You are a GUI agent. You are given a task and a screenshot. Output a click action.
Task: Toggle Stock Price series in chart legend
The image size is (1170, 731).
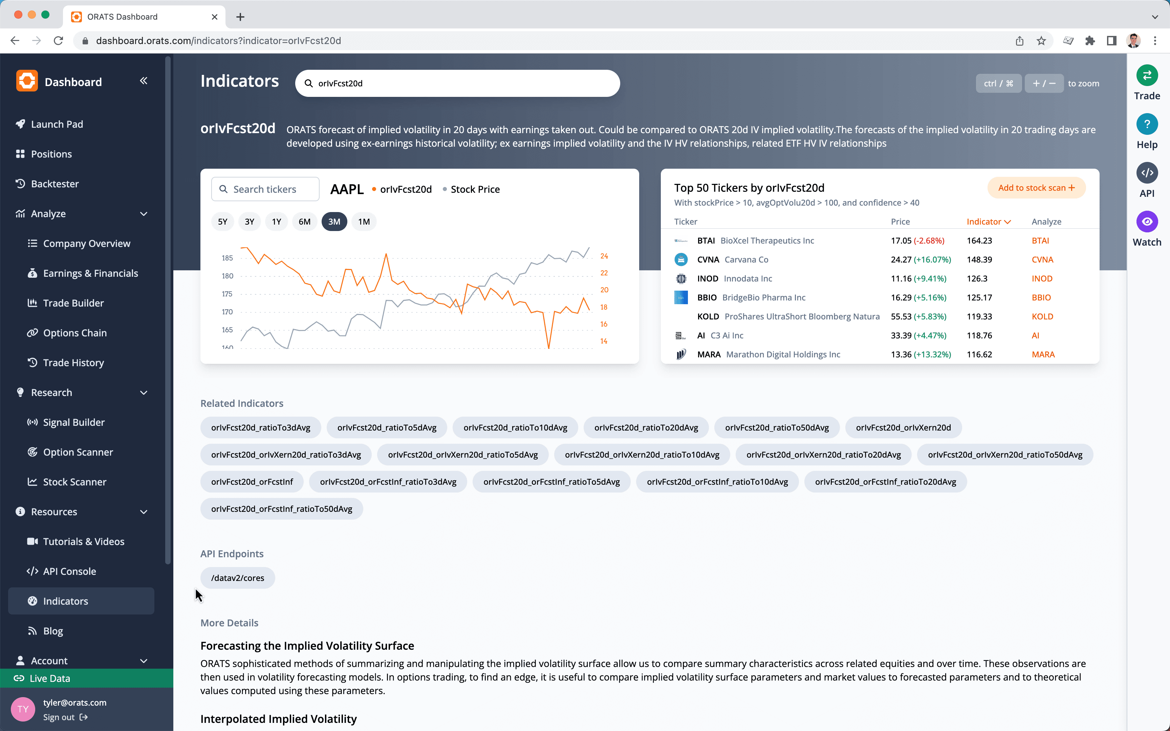471,189
